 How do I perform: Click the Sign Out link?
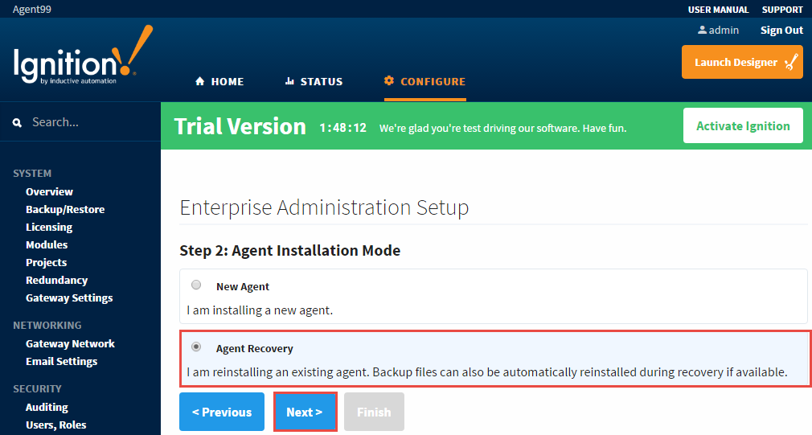point(781,30)
